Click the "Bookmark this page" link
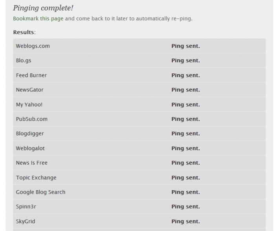275x231 pixels. [38, 18]
